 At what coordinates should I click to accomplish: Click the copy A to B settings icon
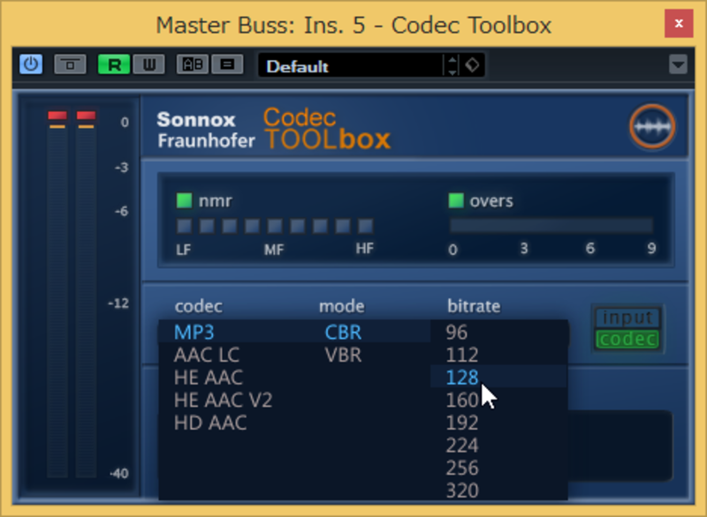click(x=227, y=64)
